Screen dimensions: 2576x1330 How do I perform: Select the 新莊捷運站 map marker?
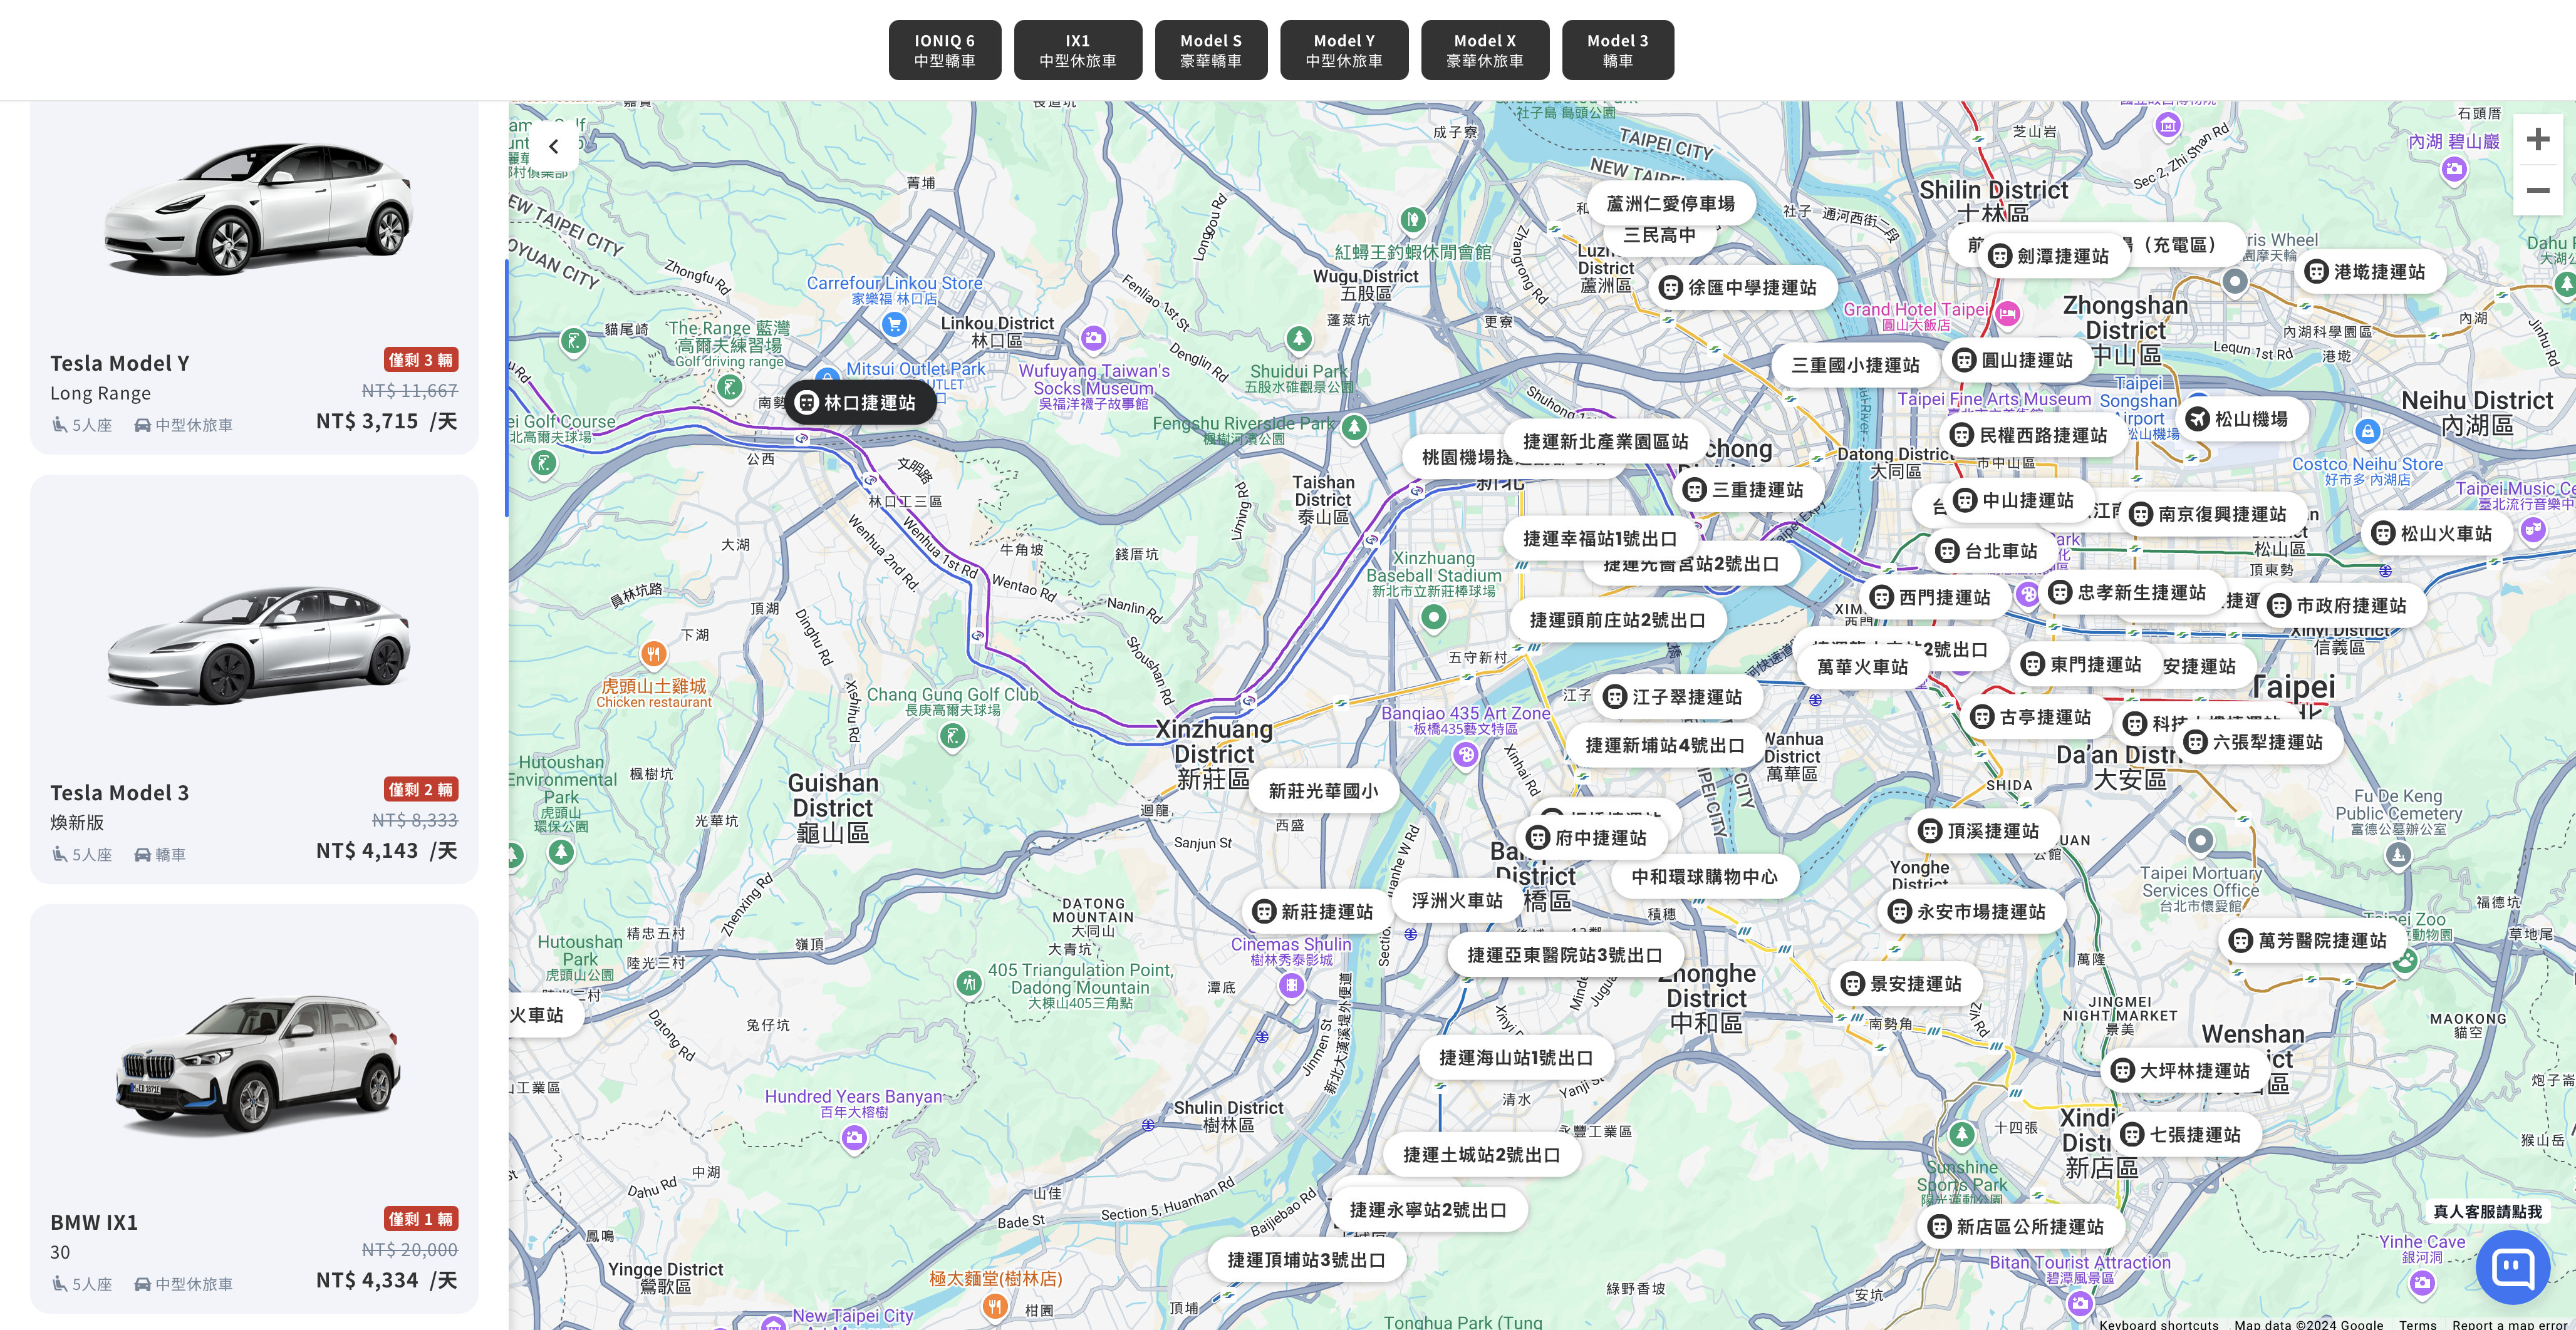click(x=1317, y=911)
